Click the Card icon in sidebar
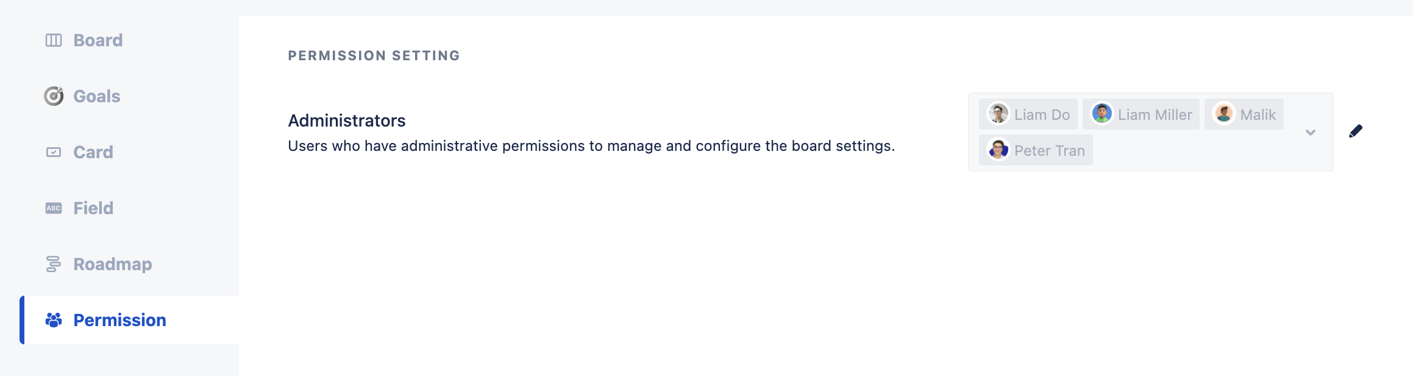Image resolution: width=1413 pixels, height=376 pixels. (54, 152)
